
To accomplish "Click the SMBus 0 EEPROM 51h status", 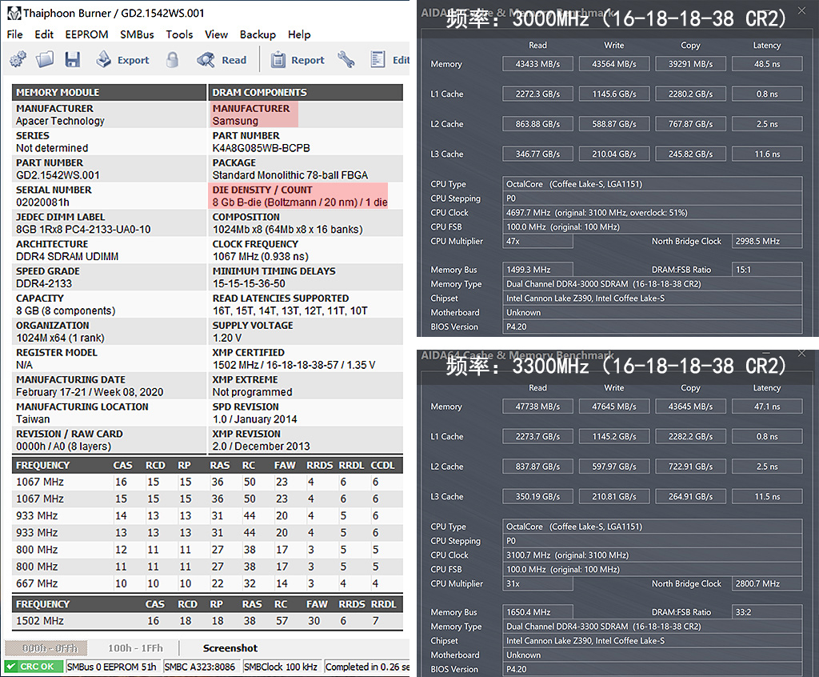I will pyautogui.click(x=111, y=667).
